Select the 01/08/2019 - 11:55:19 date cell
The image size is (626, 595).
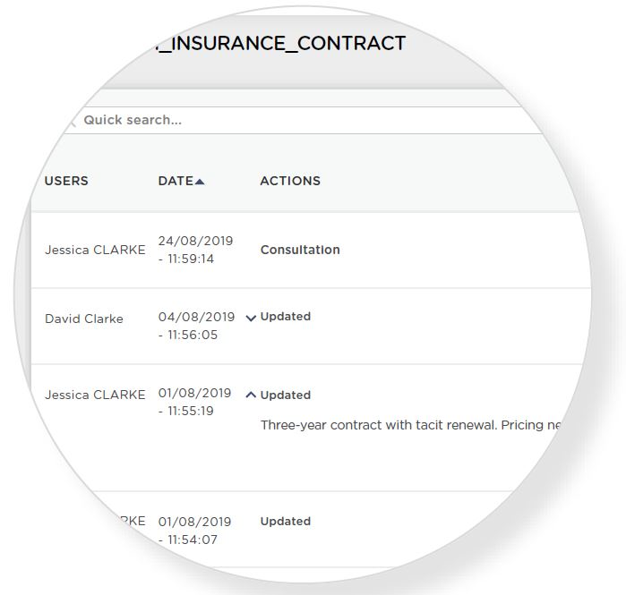click(x=194, y=402)
